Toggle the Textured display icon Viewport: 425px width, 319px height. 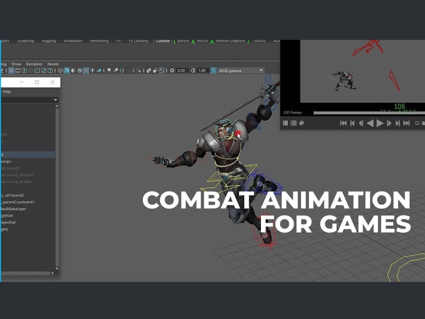point(86,71)
